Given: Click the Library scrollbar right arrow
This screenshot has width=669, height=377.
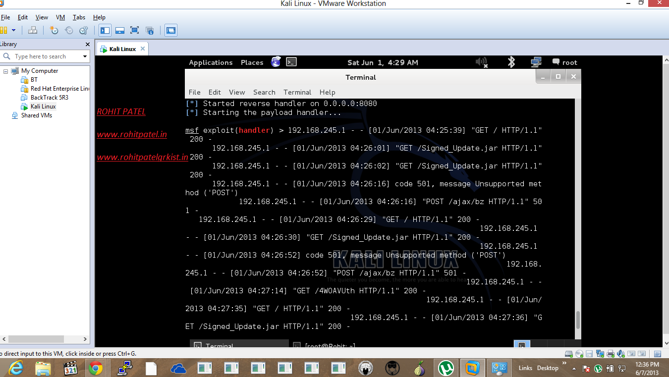Looking at the screenshot, I should 85,339.
